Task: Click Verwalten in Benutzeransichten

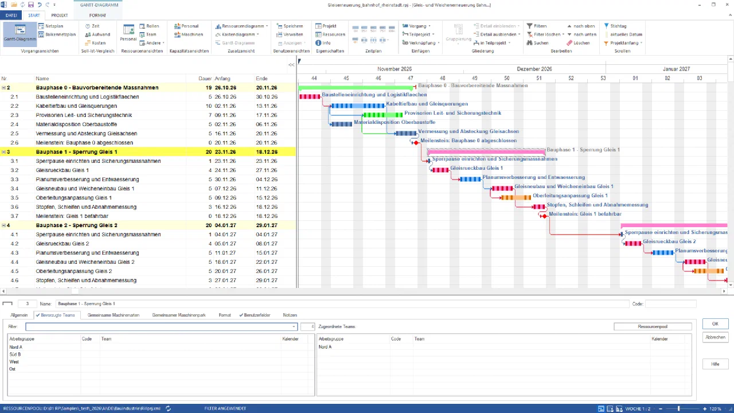Action: coord(289,34)
